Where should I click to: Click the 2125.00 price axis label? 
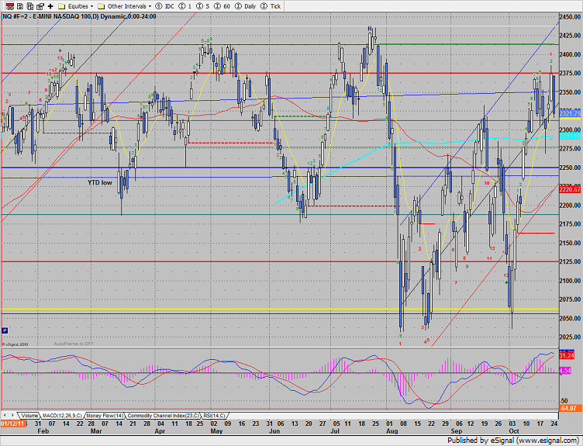pyautogui.click(x=571, y=261)
